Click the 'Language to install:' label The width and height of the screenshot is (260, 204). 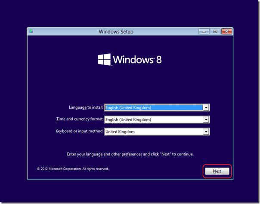(x=86, y=107)
